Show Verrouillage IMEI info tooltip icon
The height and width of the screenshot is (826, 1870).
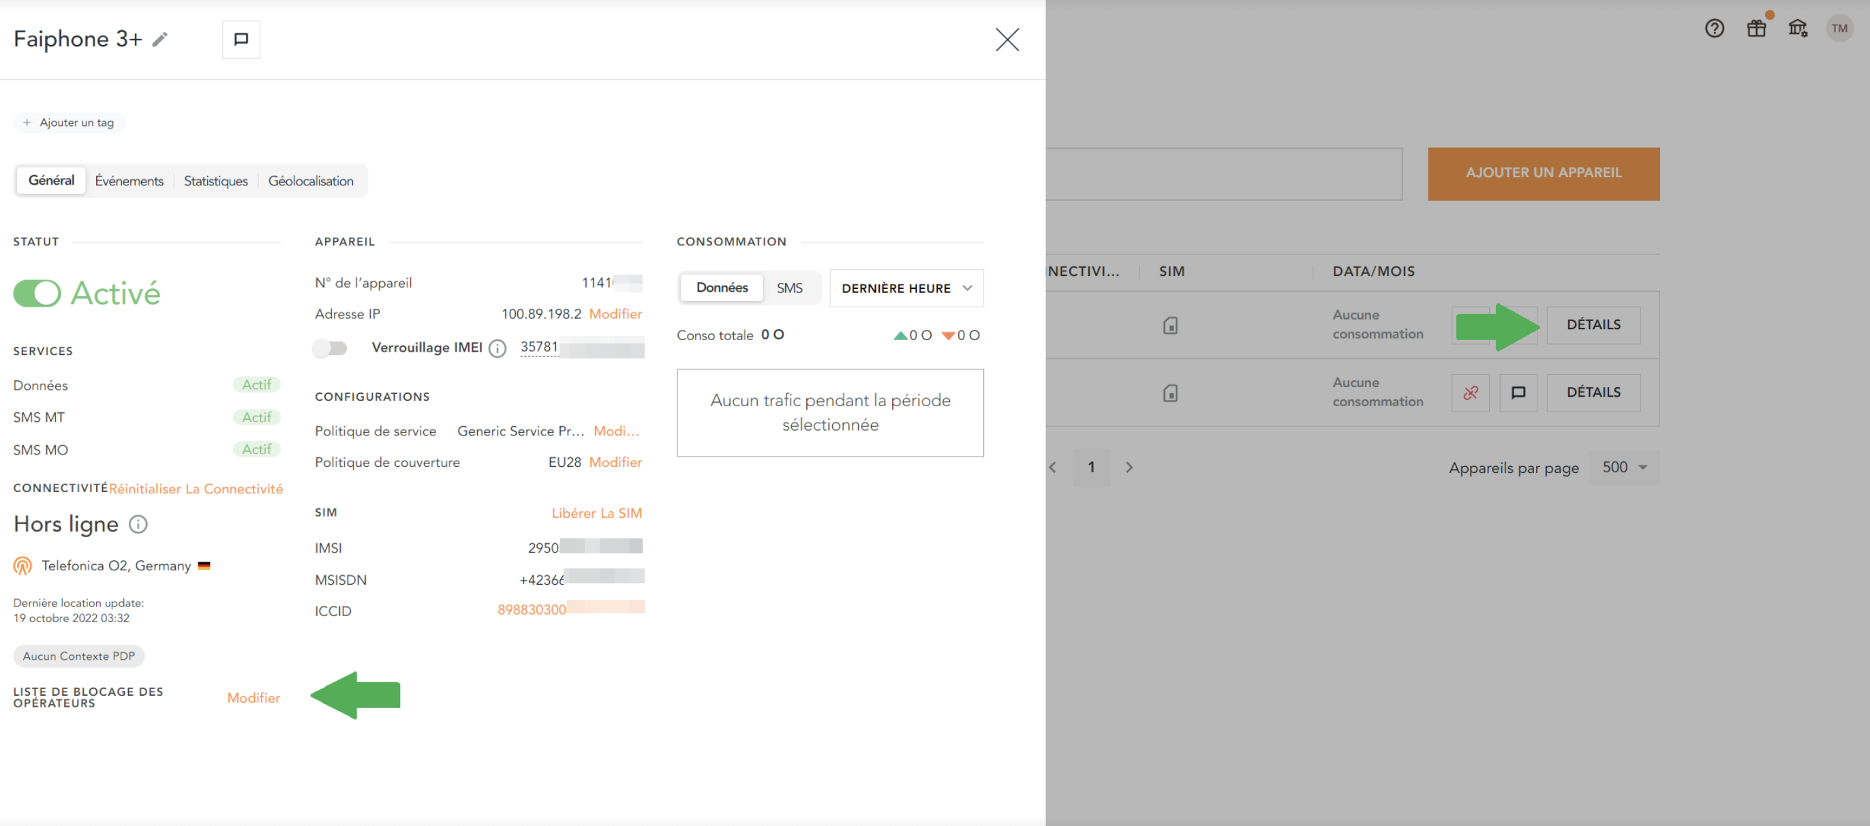(x=497, y=348)
